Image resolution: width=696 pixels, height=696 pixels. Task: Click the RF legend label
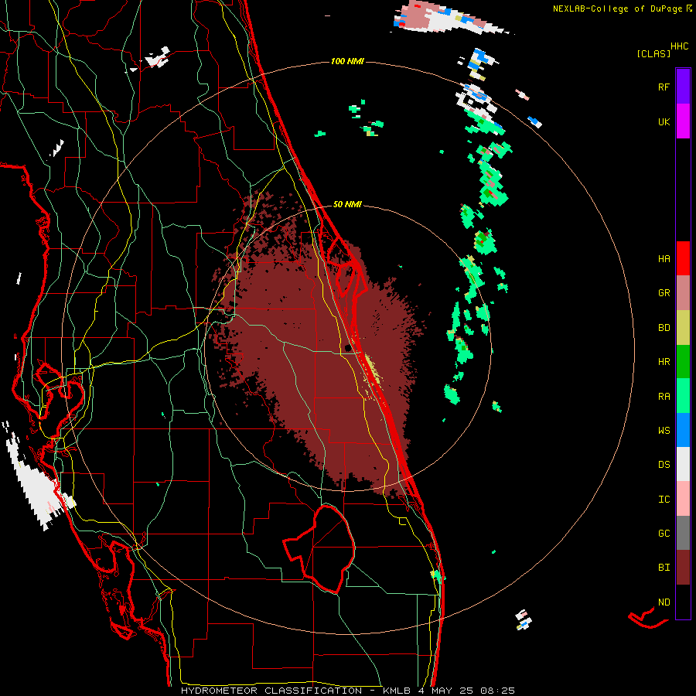(664, 87)
